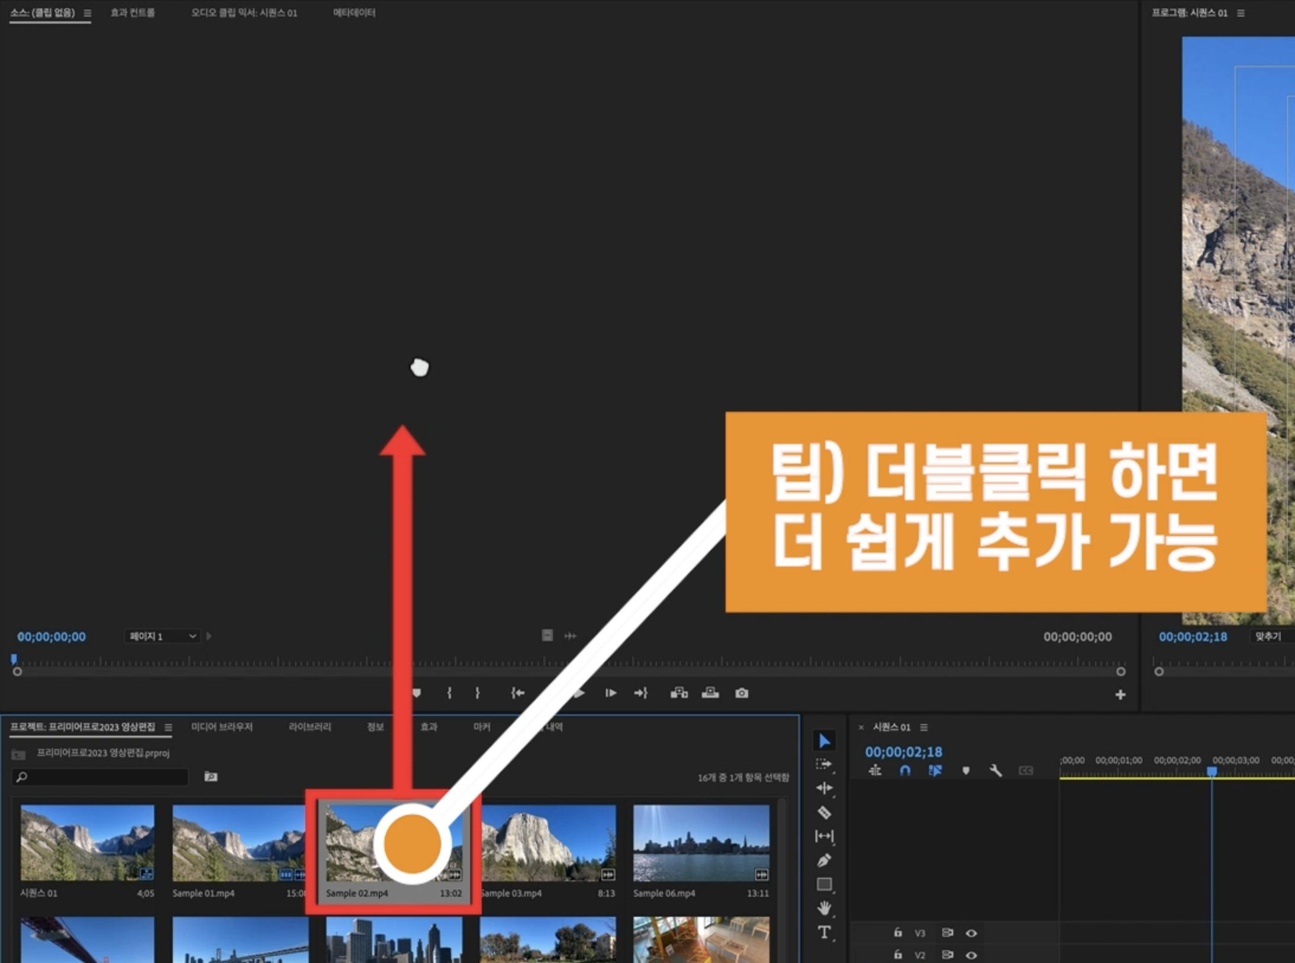Select the Razor tool

tap(824, 813)
